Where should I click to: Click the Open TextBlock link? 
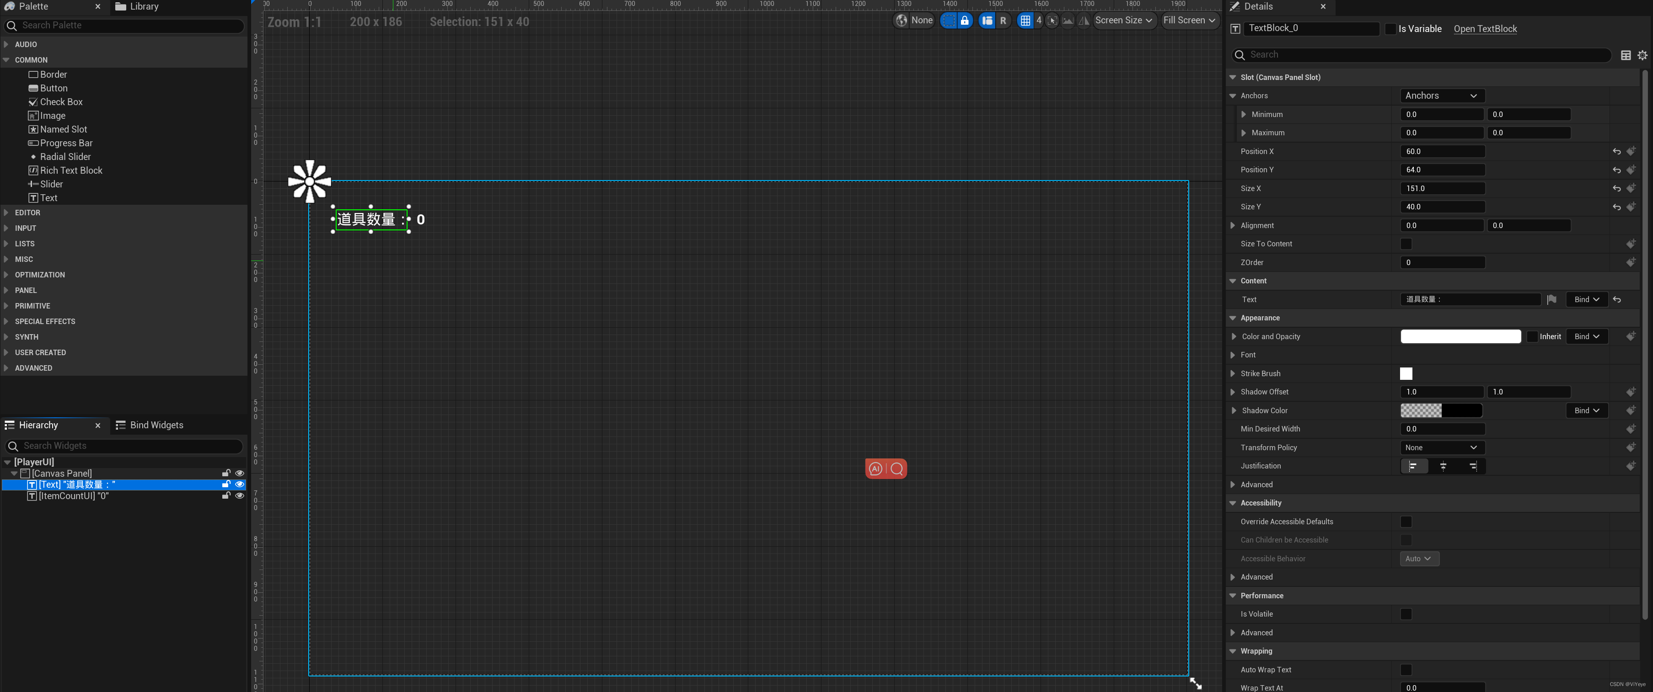click(x=1485, y=29)
